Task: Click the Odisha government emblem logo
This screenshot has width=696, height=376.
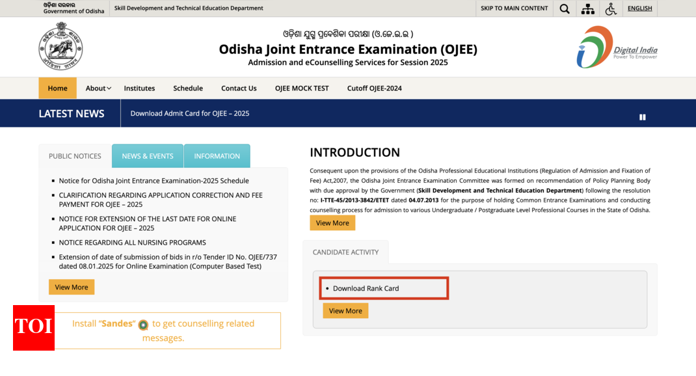Action: 60,46
